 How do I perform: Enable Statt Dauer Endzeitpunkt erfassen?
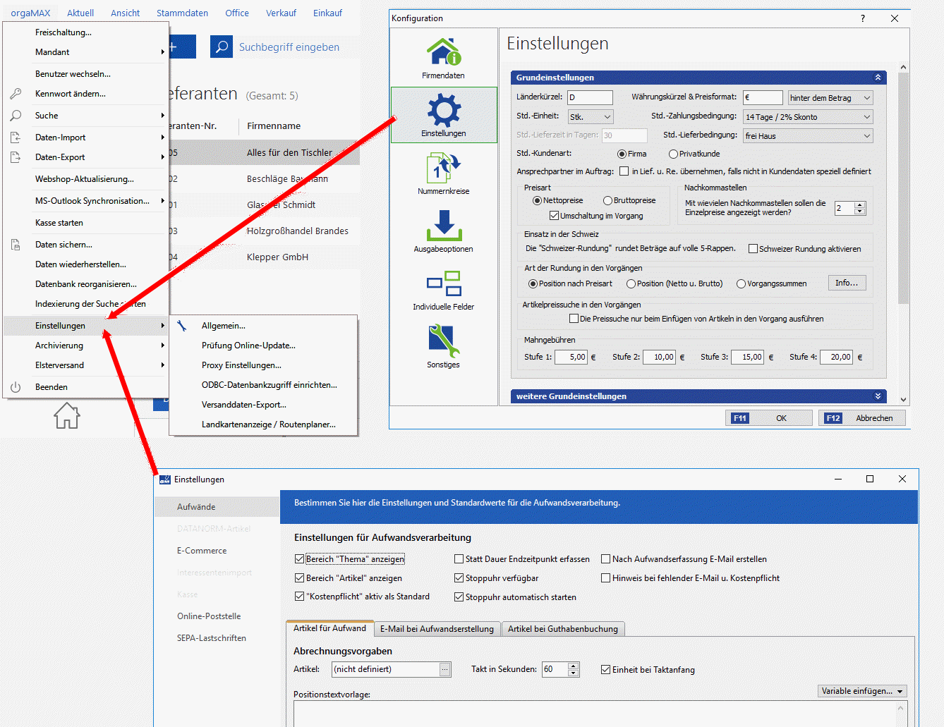coord(459,559)
